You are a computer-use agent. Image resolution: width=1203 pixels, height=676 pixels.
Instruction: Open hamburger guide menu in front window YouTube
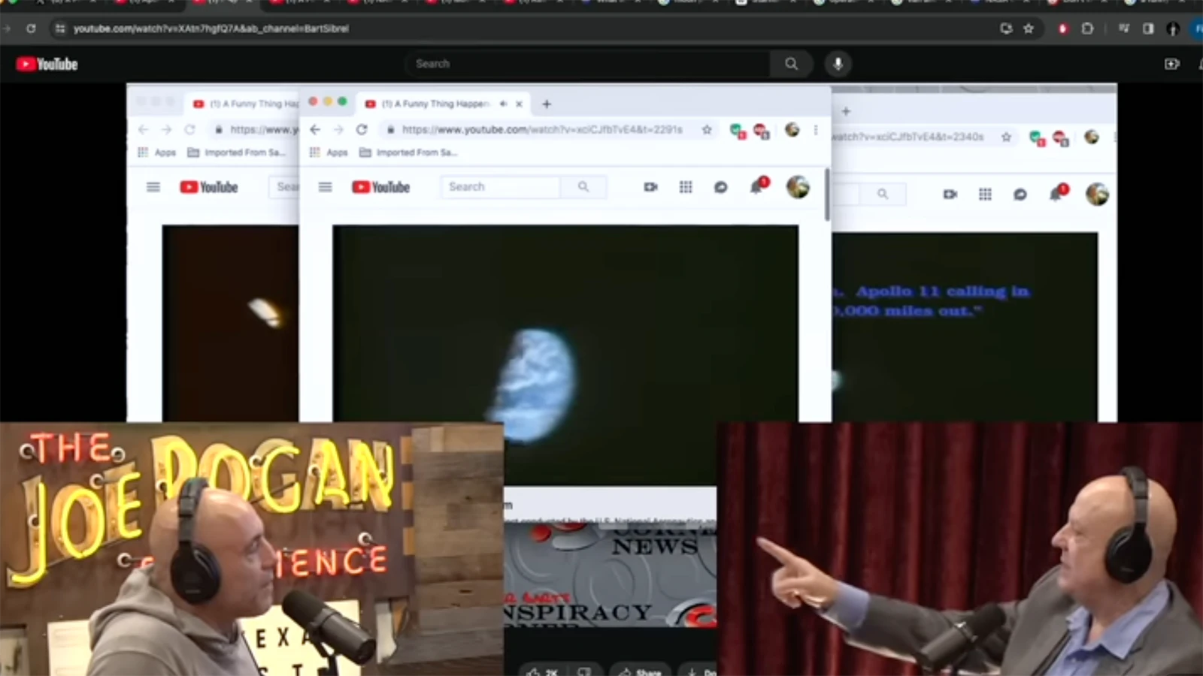point(325,186)
